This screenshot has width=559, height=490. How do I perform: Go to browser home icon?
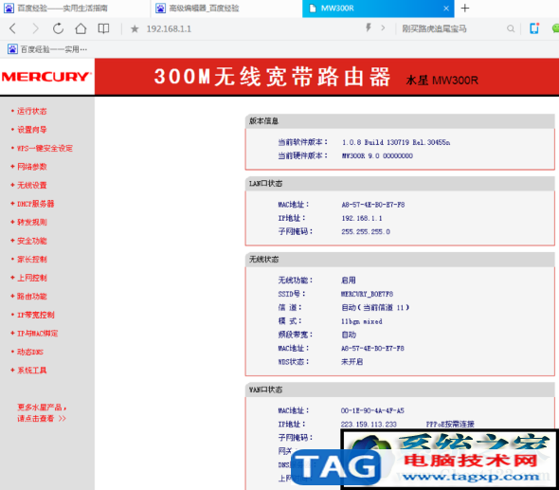(x=81, y=28)
